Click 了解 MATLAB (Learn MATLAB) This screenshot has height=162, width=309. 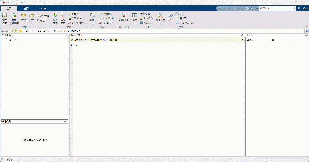(185, 23)
